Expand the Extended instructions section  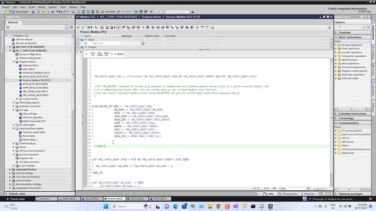(x=336, y=114)
